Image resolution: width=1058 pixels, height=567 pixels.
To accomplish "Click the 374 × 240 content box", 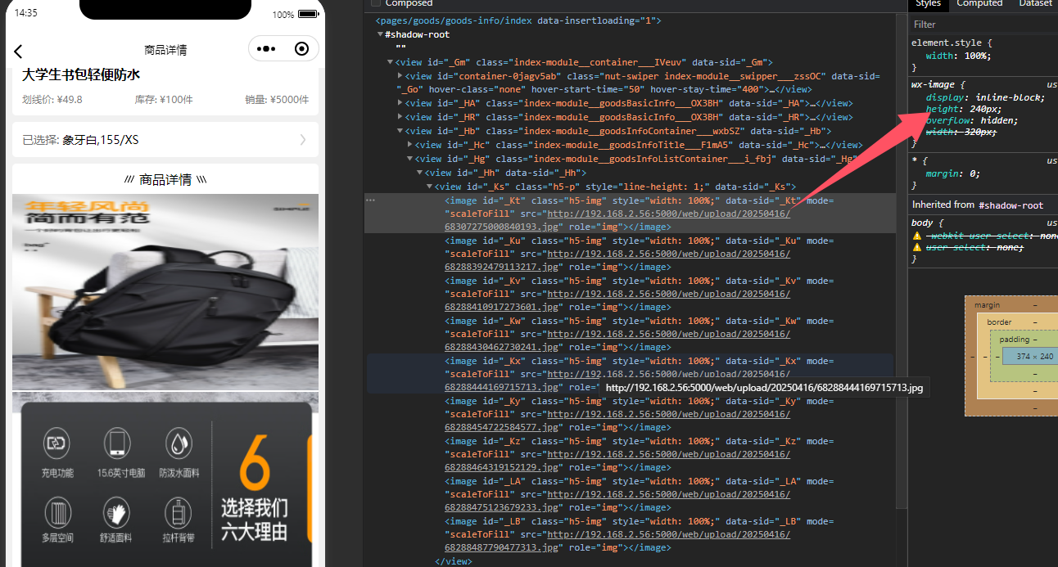I will [x=1029, y=357].
